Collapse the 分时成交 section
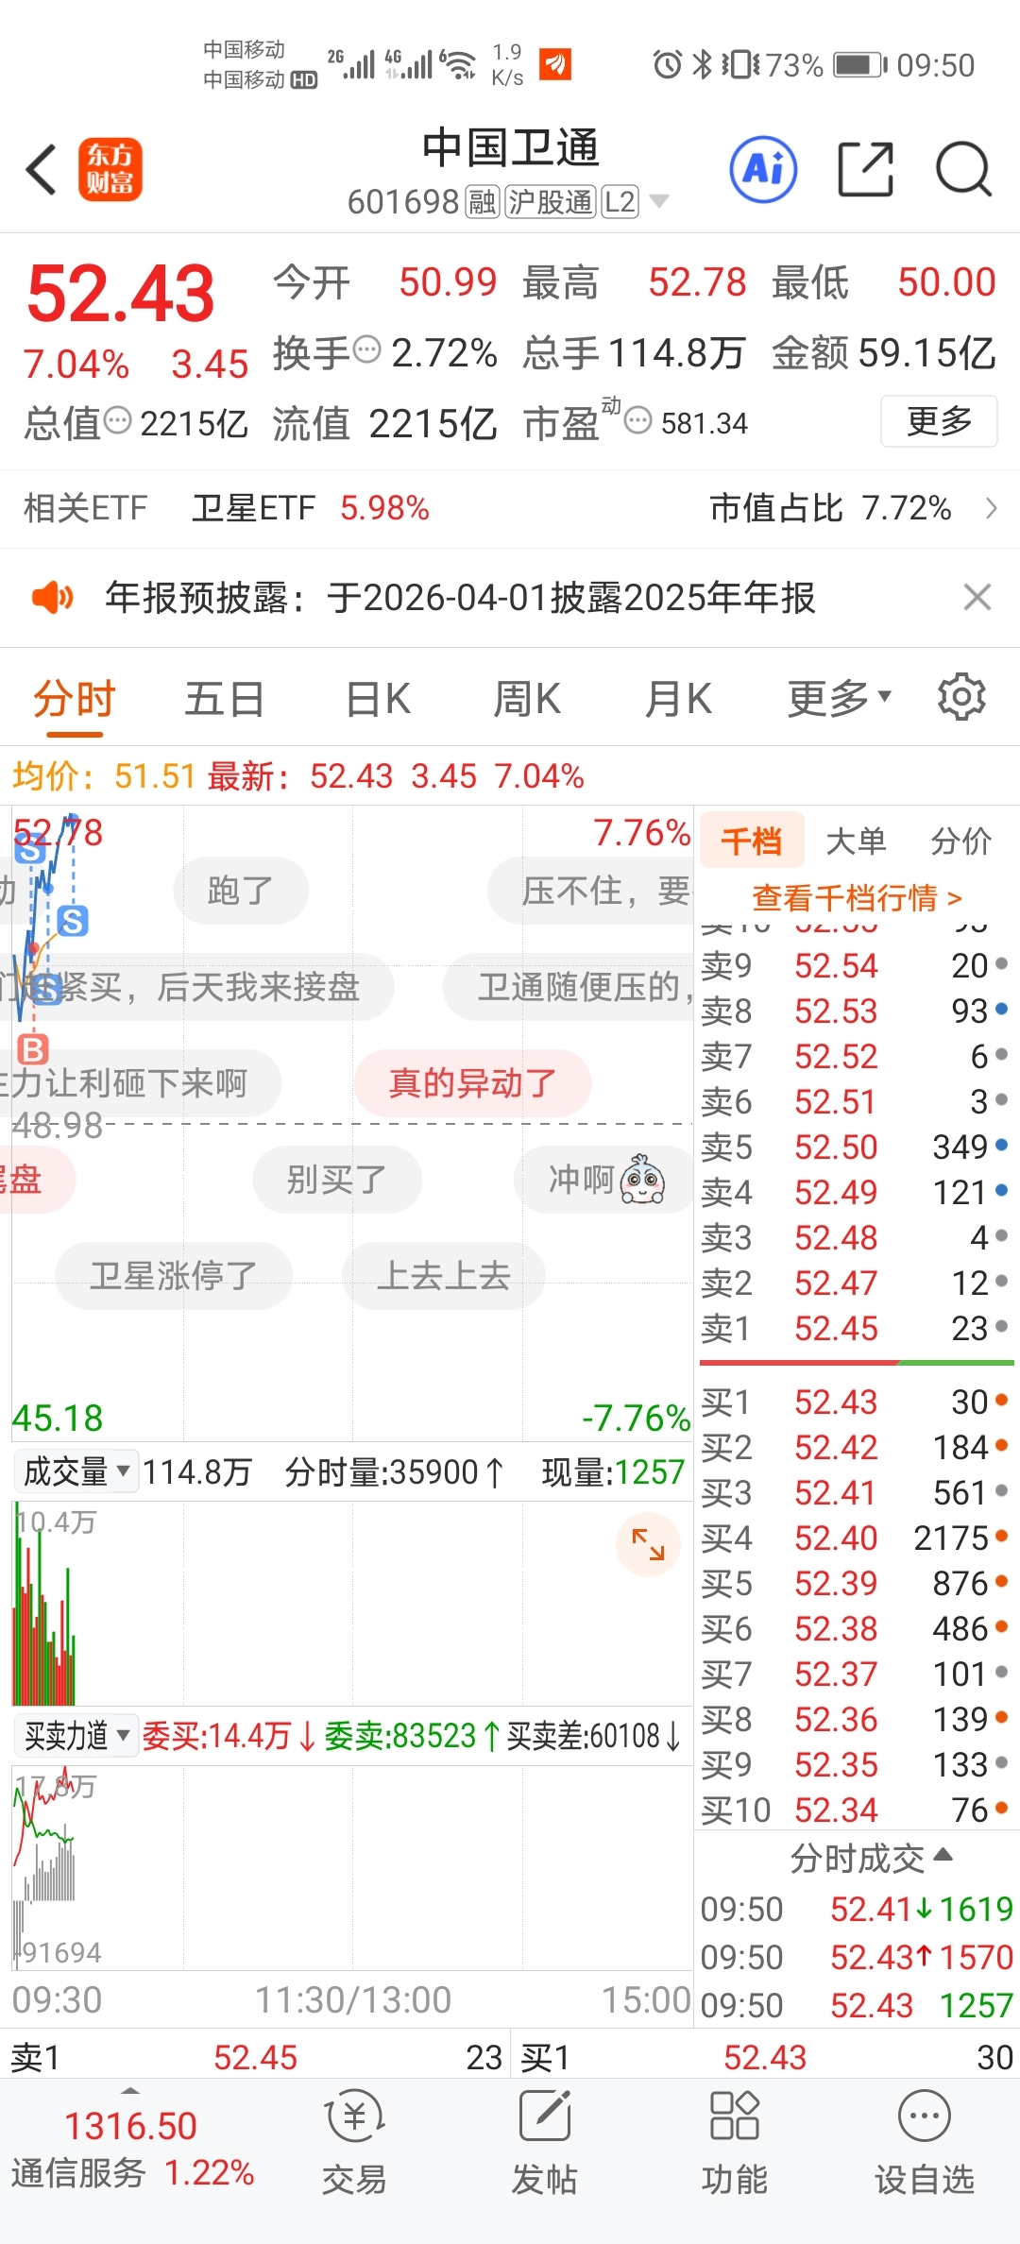 [870, 1858]
